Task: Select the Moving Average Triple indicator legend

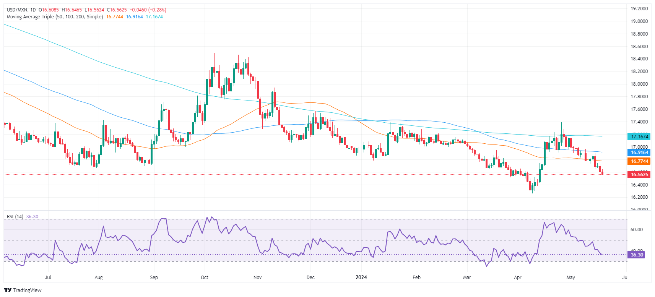Action: point(55,17)
